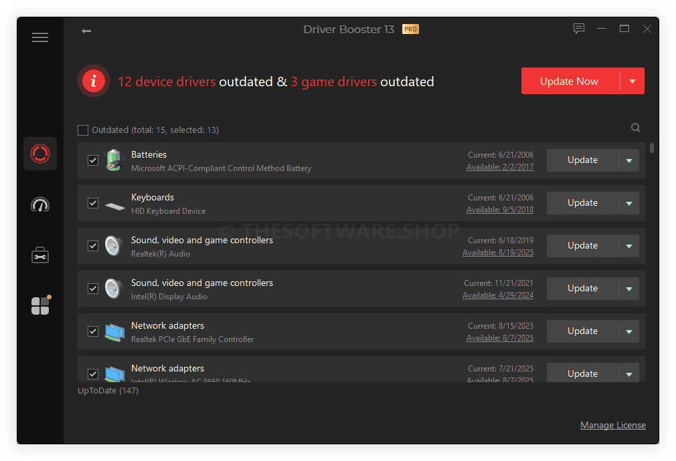
Task: Uncheck the Batteries driver checkbox
Action: tap(93, 160)
